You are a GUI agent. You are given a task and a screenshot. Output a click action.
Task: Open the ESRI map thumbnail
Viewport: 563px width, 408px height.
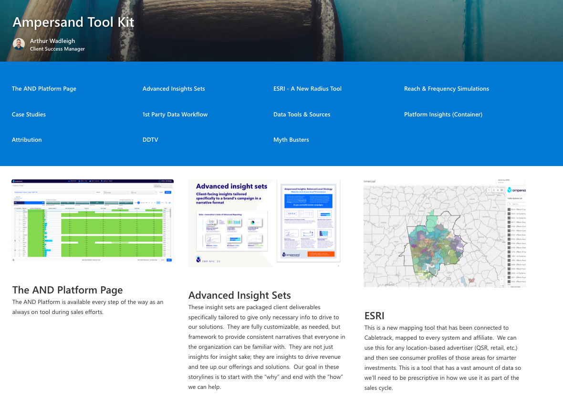click(x=445, y=233)
